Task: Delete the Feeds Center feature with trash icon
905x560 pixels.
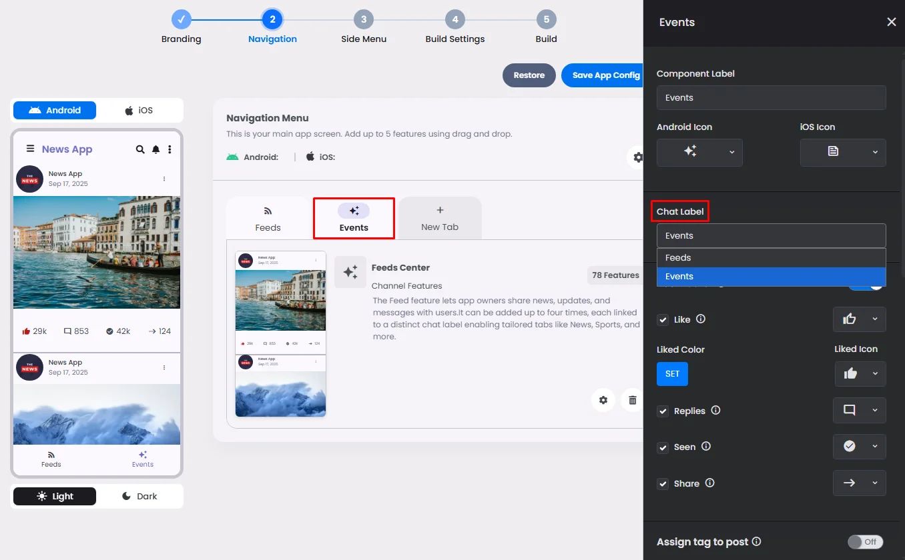Action: (632, 400)
